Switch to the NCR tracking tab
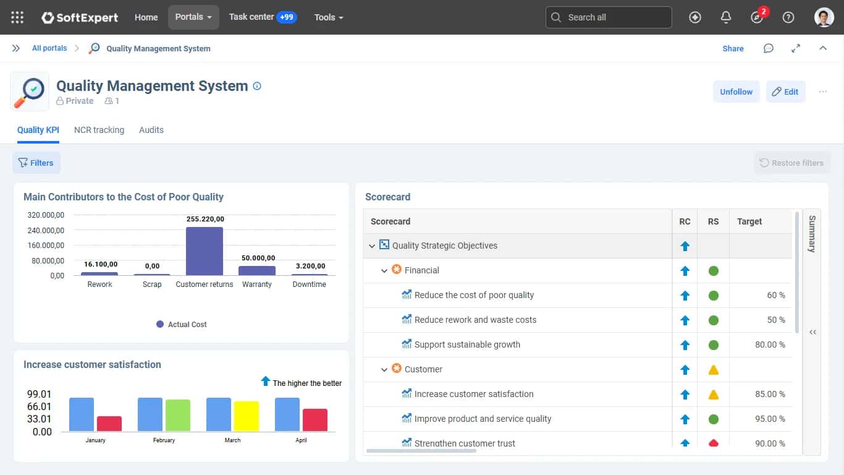 99,130
